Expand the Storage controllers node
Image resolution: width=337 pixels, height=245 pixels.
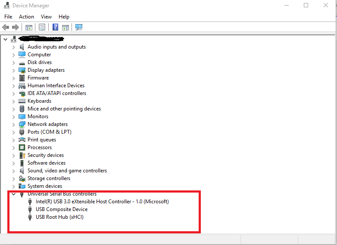[x=13, y=179]
